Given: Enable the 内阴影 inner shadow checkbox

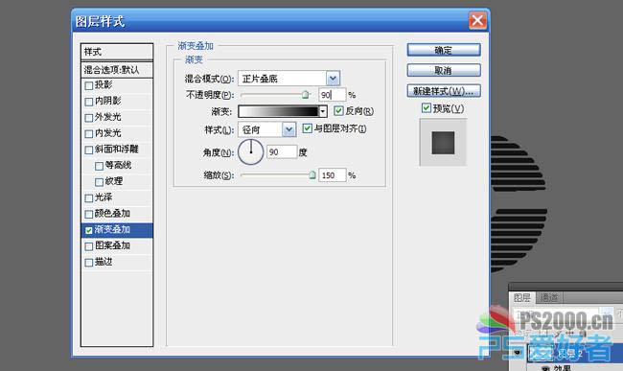Looking at the screenshot, I should [89, 102].
